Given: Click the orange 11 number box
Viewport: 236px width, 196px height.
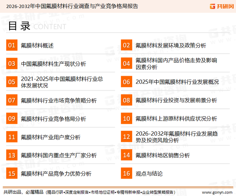Looking at the screenshot, I should tap(12, 137).
